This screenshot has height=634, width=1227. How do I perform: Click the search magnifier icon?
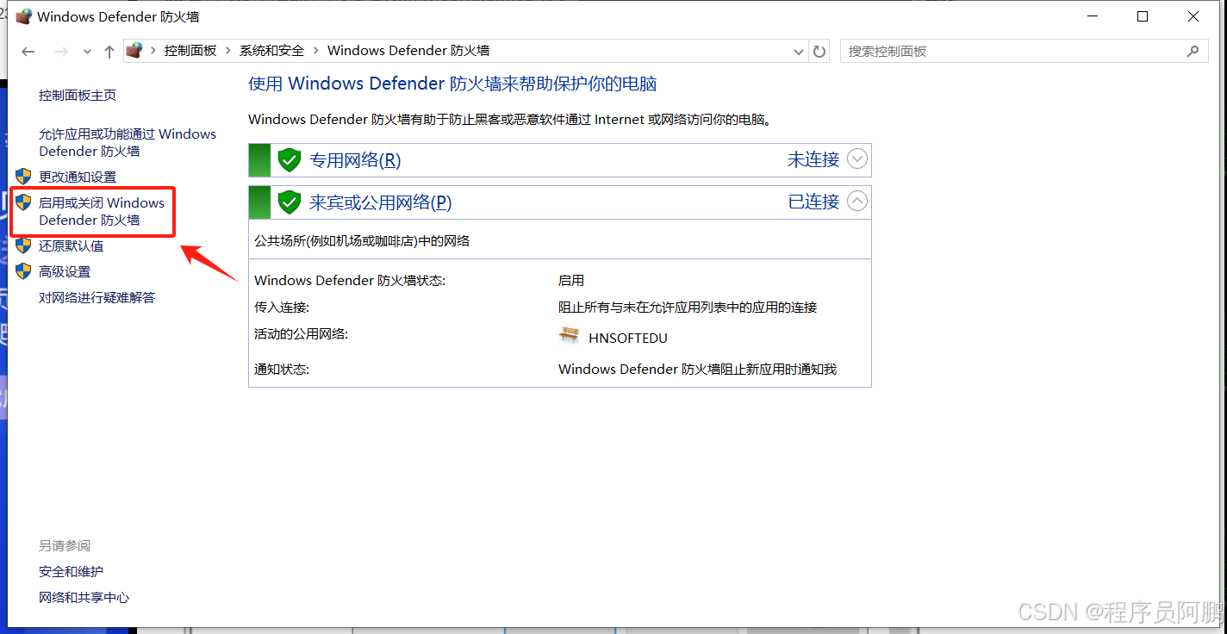click(1193, 52)
